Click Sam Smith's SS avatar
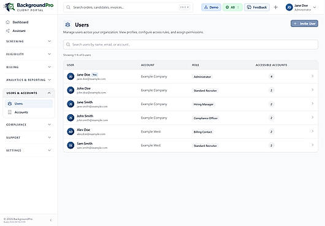This screenshot has height=226, width=325. click(x=71, y=146)
